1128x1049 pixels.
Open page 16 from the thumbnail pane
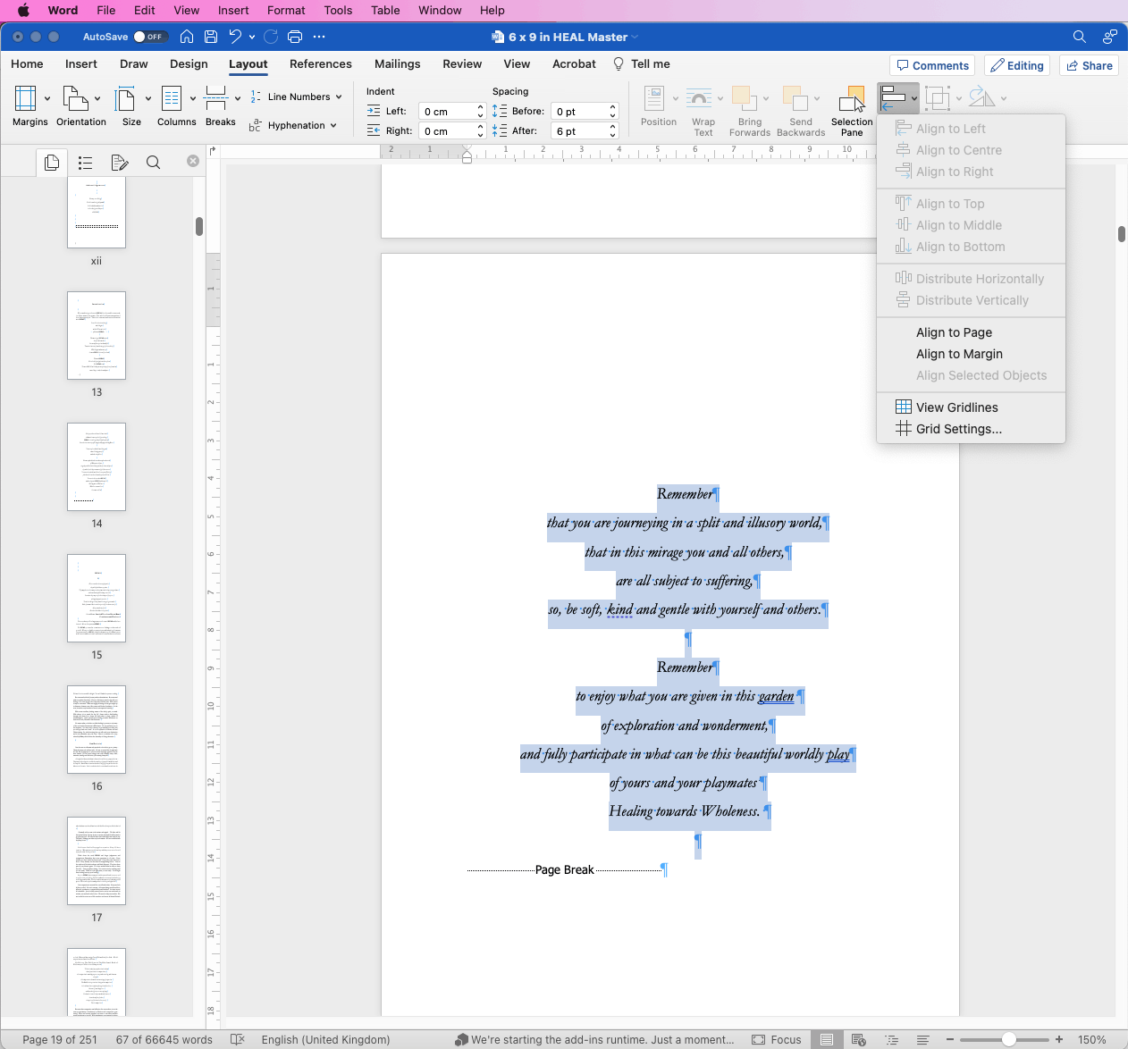pos(96,729)
